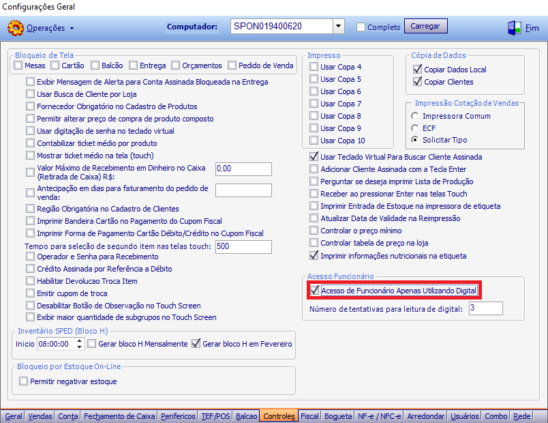Select Impressora Comum radio button
548x423 pixels.
[x=415, y=116]
